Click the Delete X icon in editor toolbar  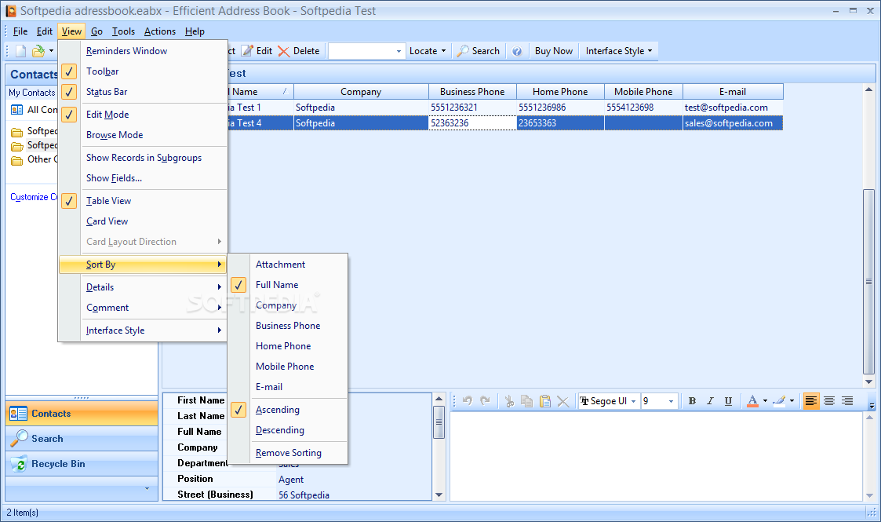pyautogui.click(x=562, y=401)
